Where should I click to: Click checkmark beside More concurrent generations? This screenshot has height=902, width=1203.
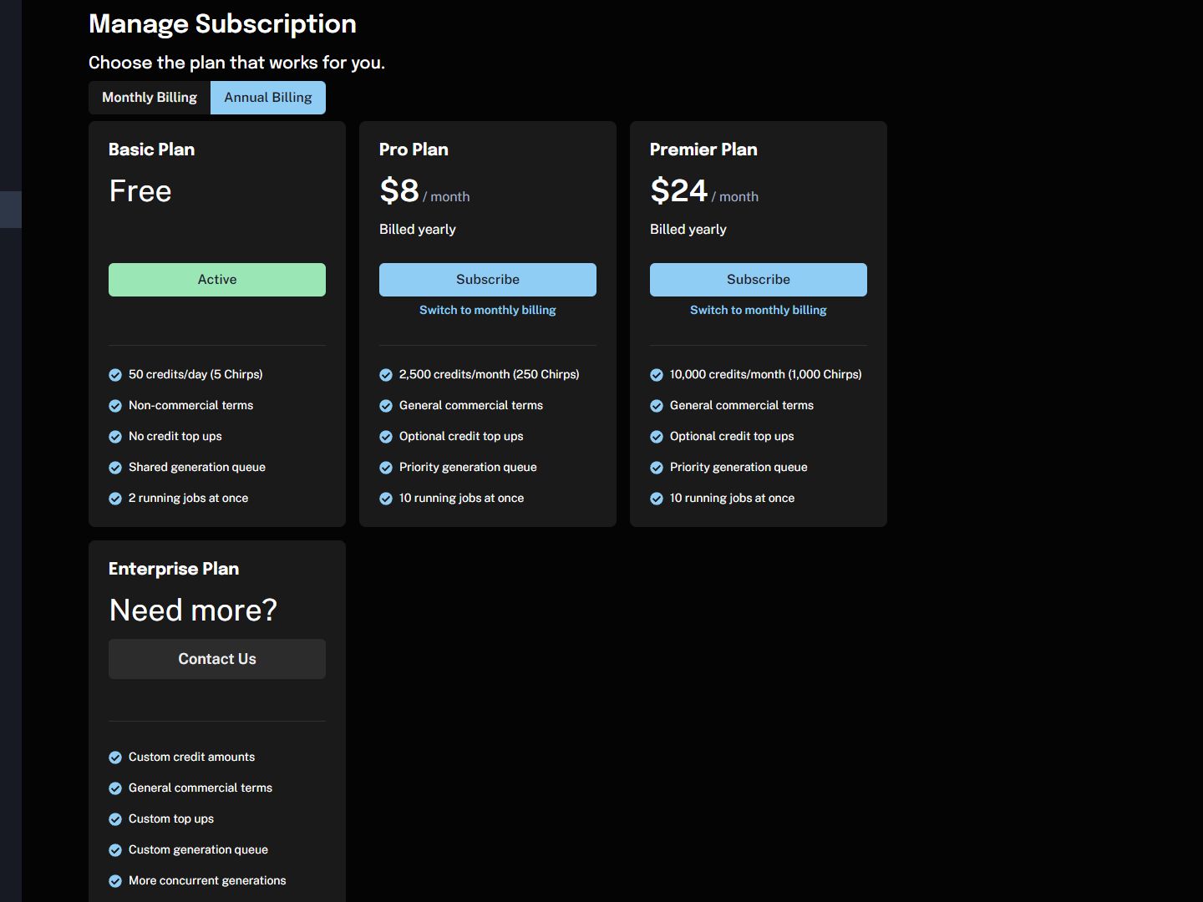click(x=115, y=881)
